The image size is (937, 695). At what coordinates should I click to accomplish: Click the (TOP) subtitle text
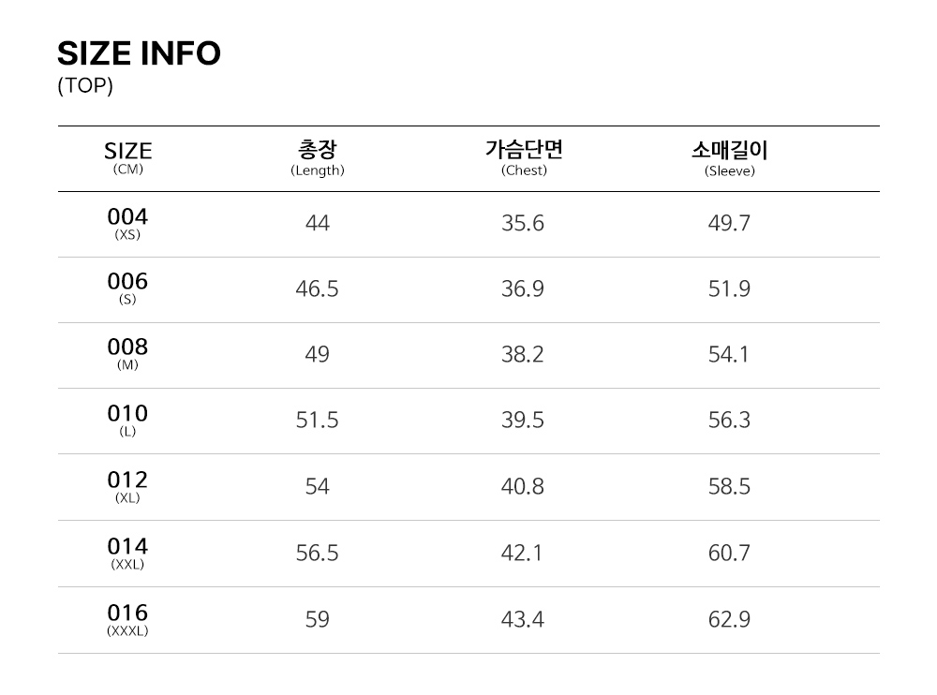coord(85,86)
